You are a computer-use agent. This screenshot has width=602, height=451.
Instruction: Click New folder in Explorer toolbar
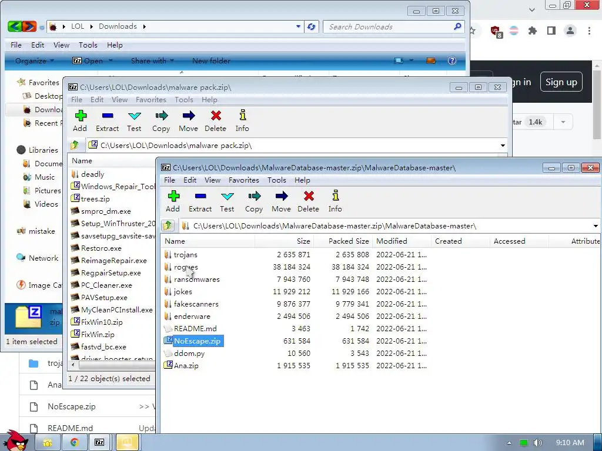click(x=211, y=60)
